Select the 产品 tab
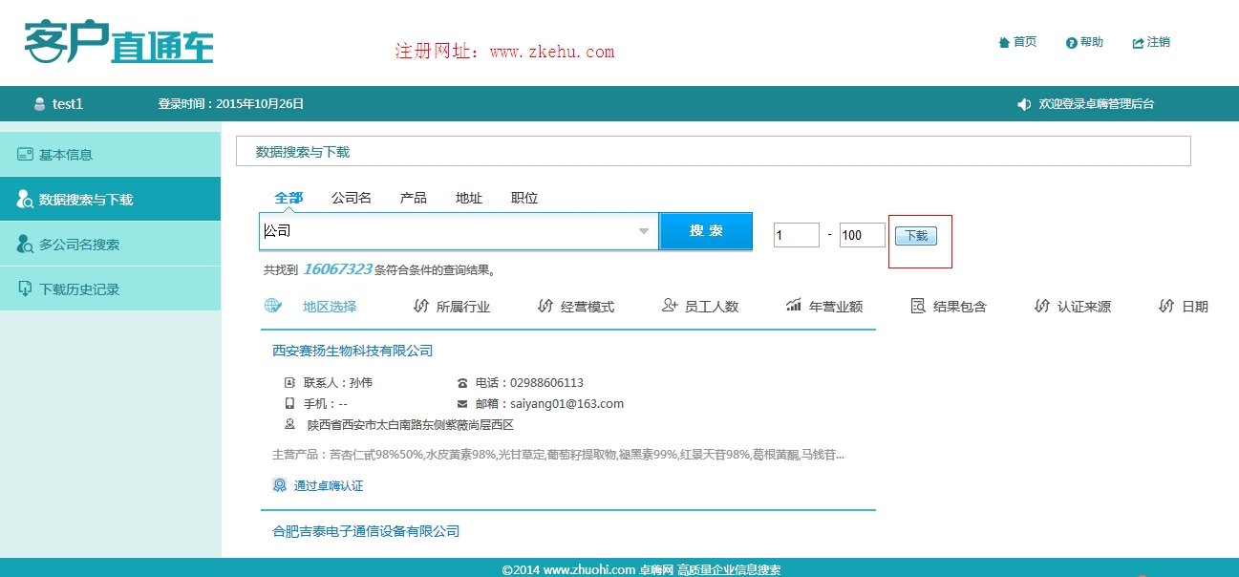Screen dimensions: 1239x577 point(412,198)
